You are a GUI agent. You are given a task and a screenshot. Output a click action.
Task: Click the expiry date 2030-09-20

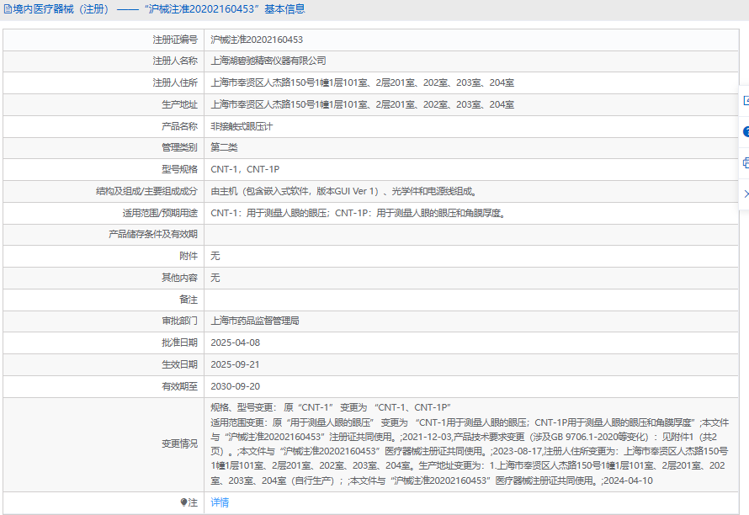[x=235, y=386]
